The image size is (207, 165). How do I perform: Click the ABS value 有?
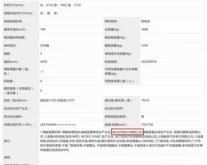[x=142, y=117]
